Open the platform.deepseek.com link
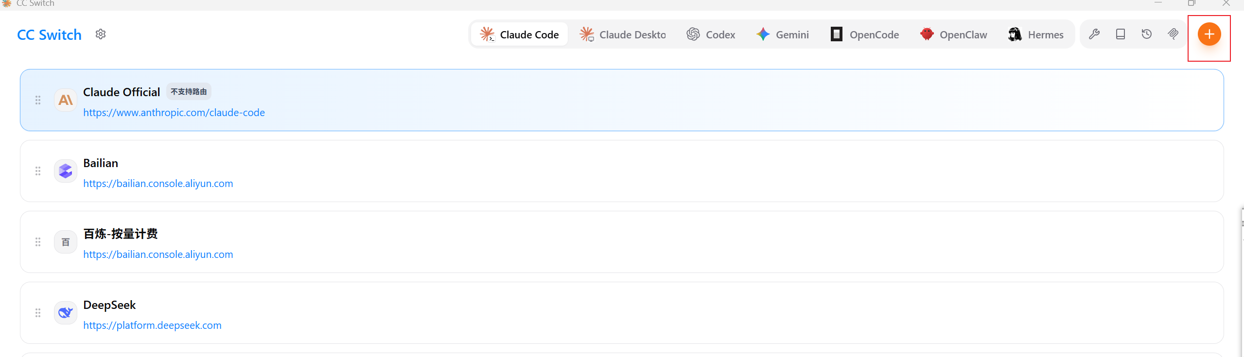The width and height of the screenshot is (1244, 357). (x=152, y=325)
